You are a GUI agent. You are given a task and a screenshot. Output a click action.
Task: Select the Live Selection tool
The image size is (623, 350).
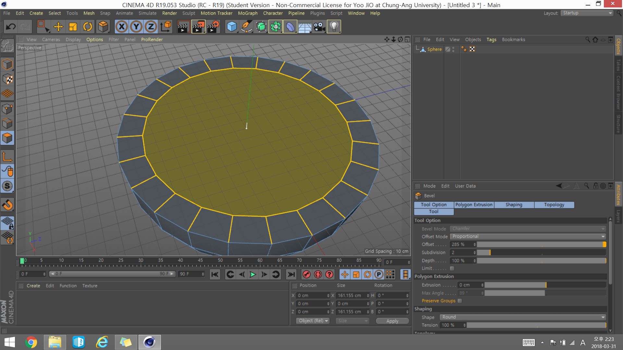pyautogui.click(x=43, y=27)
